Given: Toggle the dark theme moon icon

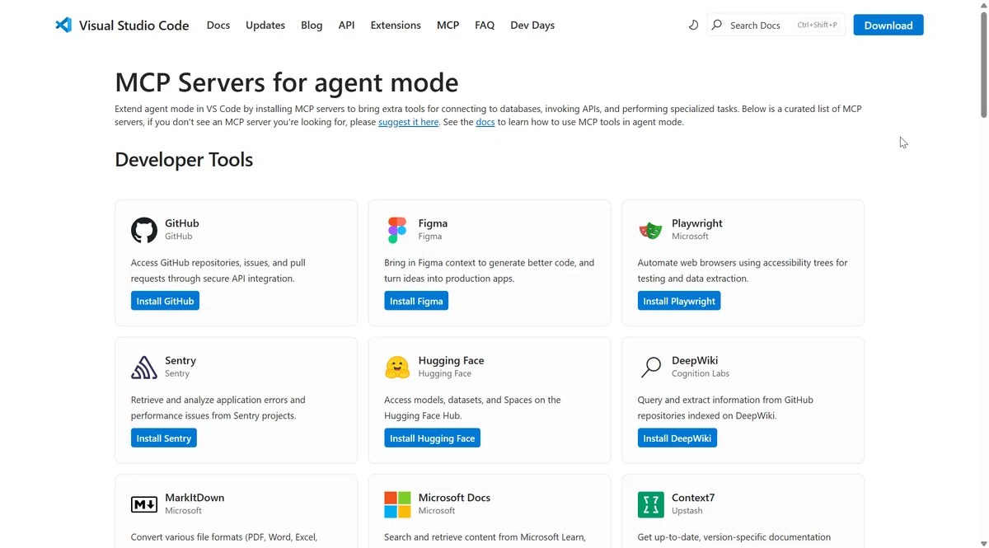Looking at the screenshot, I should click(x=694, y=25).
